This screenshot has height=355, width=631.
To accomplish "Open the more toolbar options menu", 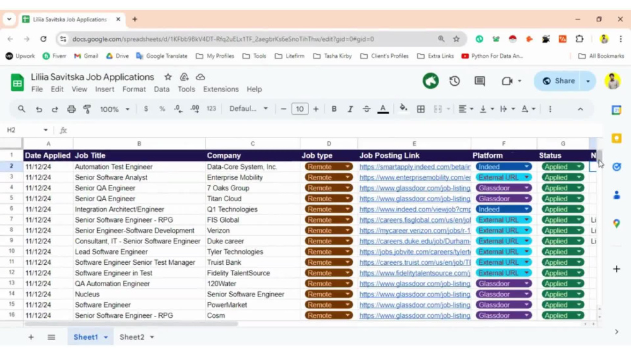I will click(550, 109).
